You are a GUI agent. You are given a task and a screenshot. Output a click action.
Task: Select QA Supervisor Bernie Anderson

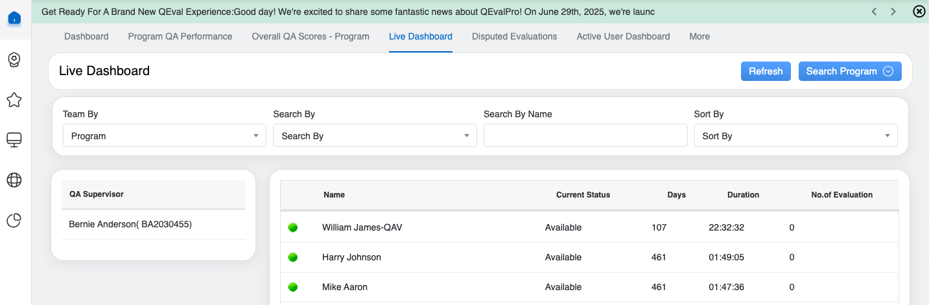tap(130, 225)
